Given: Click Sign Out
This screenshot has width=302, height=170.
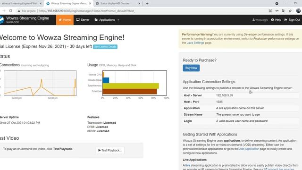Looking at the screenshot, I should coord(292,20).
